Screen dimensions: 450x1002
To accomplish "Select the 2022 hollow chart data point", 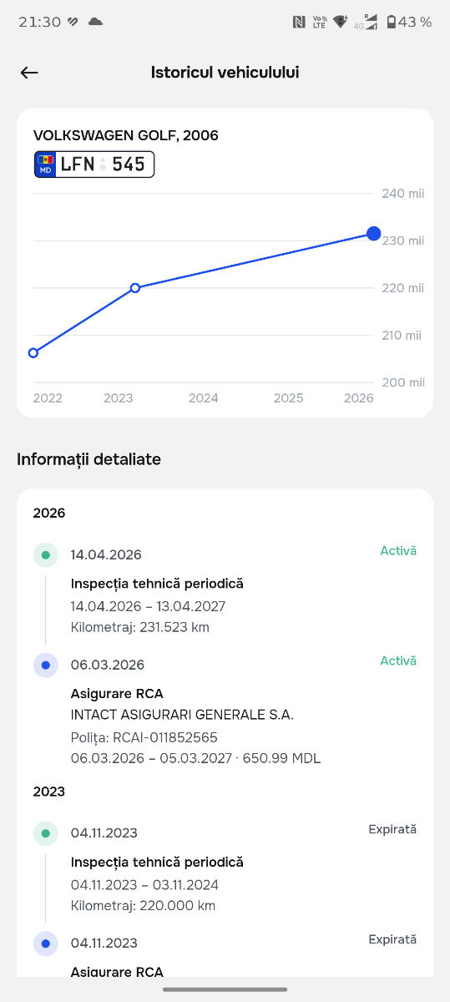I will [33, 352].
